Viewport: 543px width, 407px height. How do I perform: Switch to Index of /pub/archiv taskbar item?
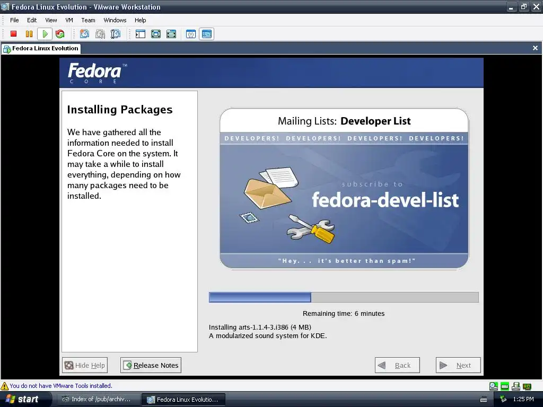[98, 400]
